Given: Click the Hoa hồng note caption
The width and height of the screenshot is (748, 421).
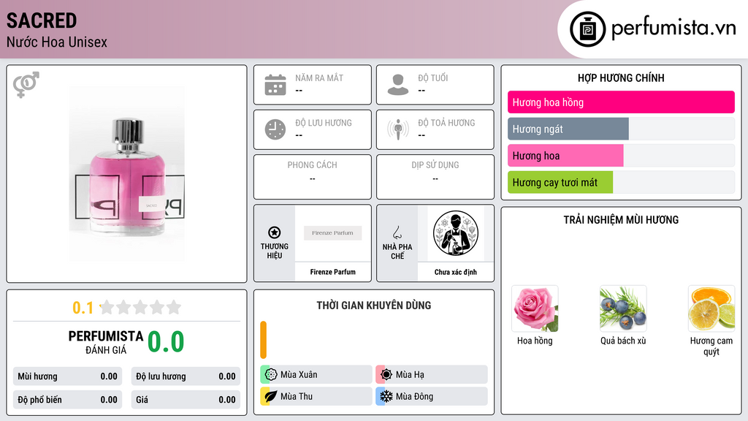Looking at the screenshot, I should tap(535, 341).
